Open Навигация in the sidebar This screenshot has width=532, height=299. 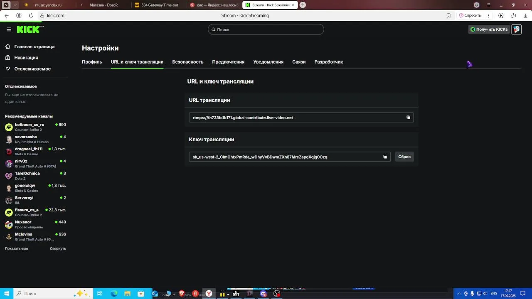tap(26, 58)
